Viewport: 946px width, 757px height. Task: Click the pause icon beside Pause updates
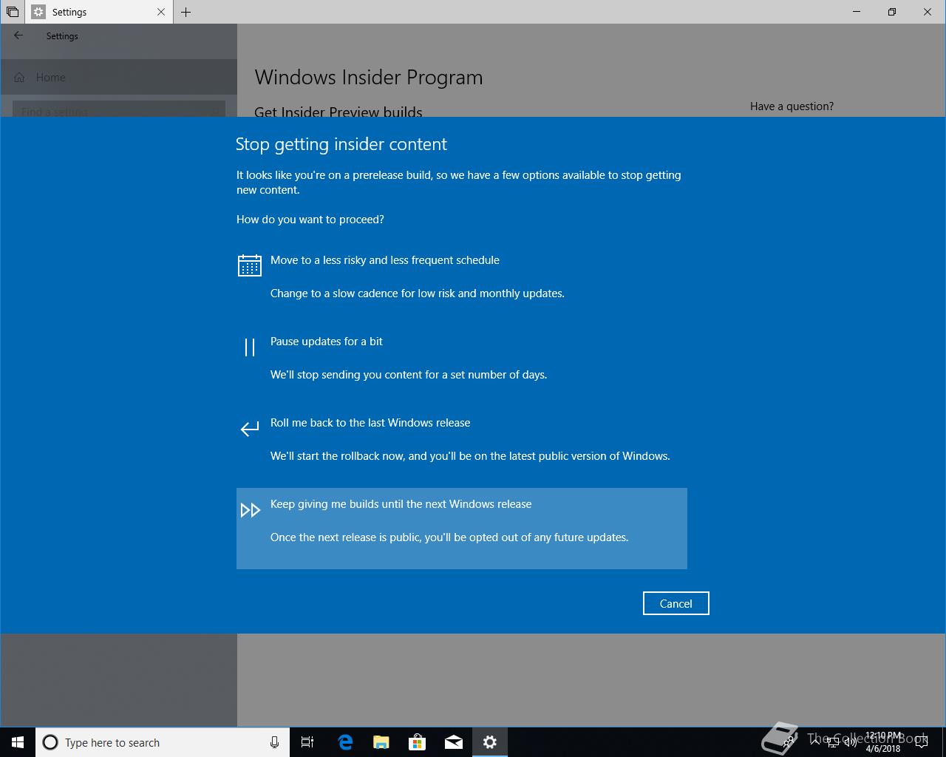tap(250, 347)
